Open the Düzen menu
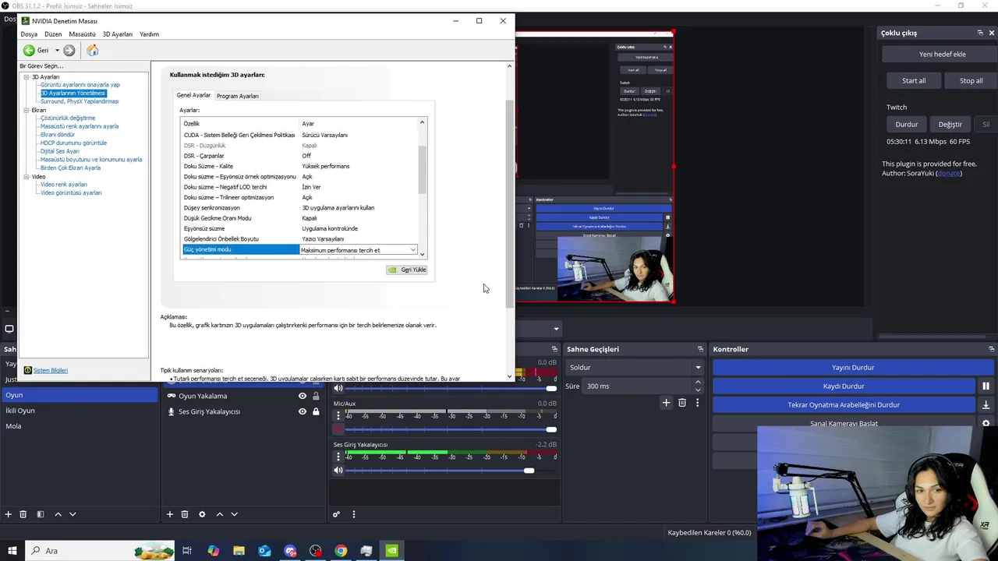The height and width of the screenshot is (561, 998). pos(53,34)
